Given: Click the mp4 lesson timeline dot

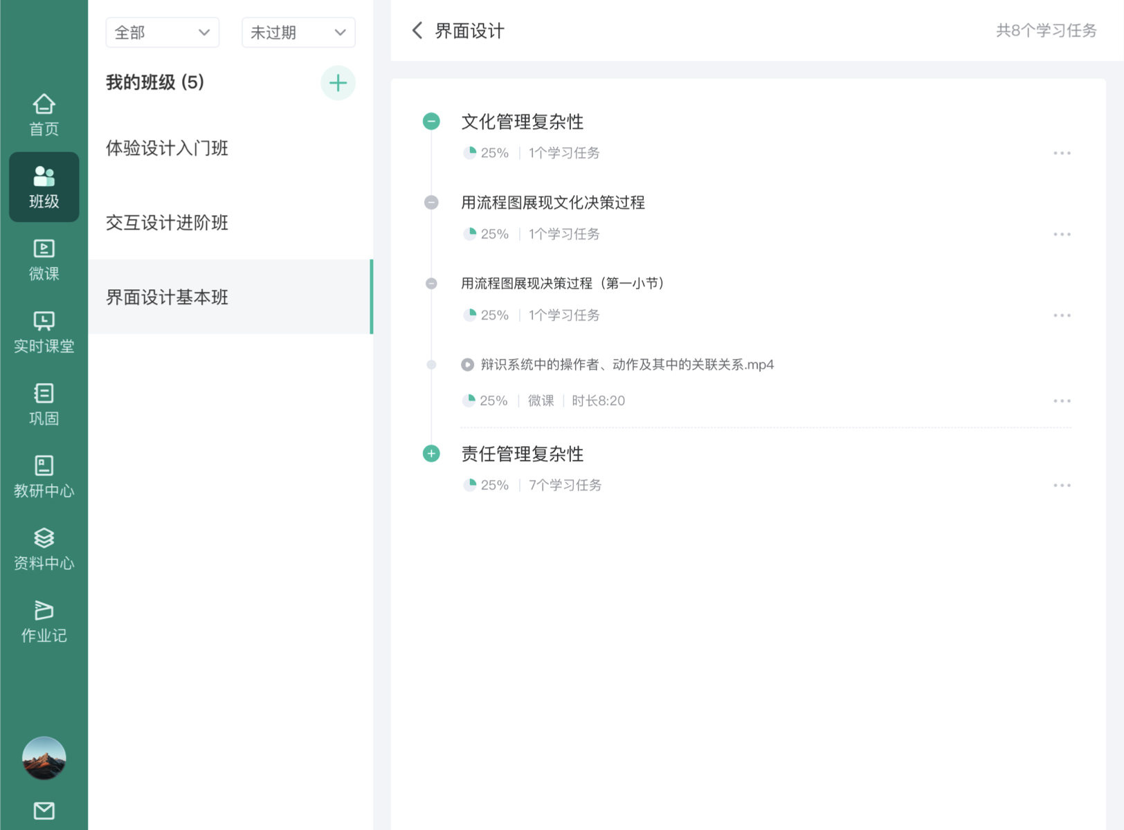Looking at the screenshot, I should (x=431, y=365).
